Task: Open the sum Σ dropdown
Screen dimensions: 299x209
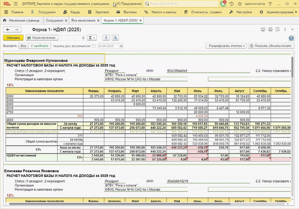Action: pyautogui.click(x=92, y=38)
